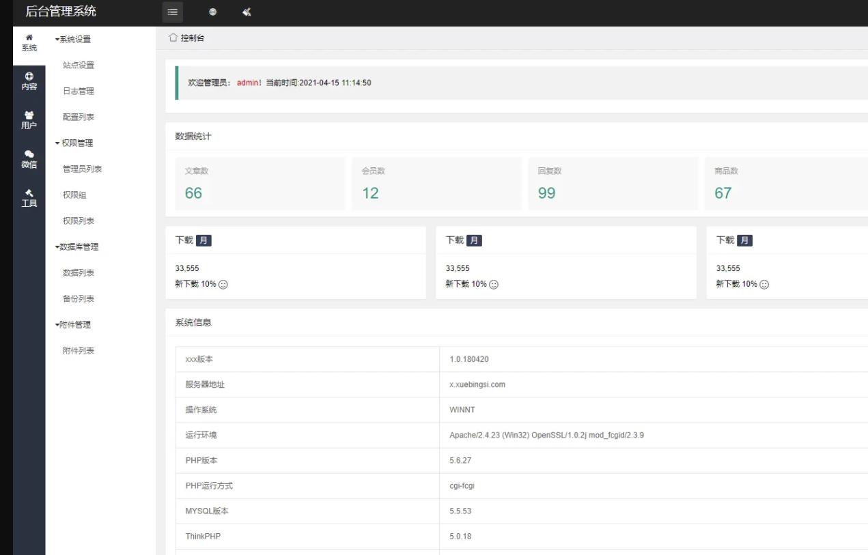Click PHP version value 5.6.27
Viewport: 868px width, 555px height.
[x=460, y=460]
